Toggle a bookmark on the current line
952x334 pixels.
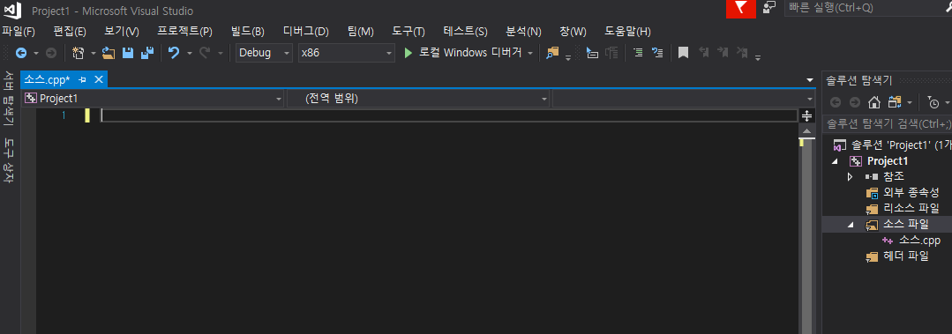[683, 53]
